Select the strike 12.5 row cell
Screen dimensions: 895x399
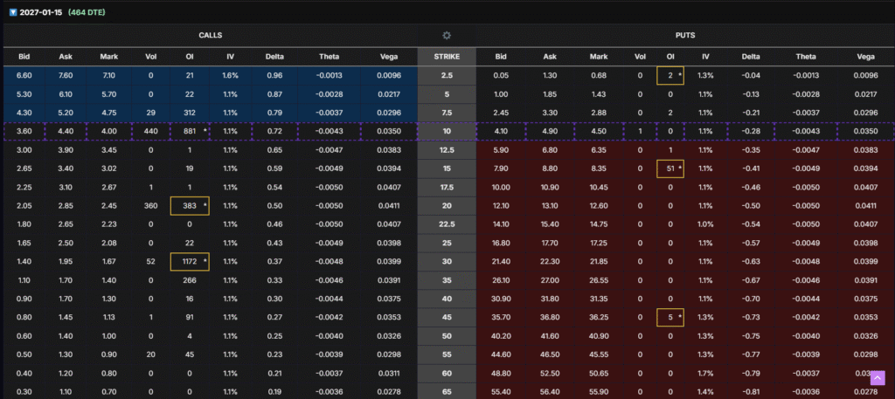(447, 149)
